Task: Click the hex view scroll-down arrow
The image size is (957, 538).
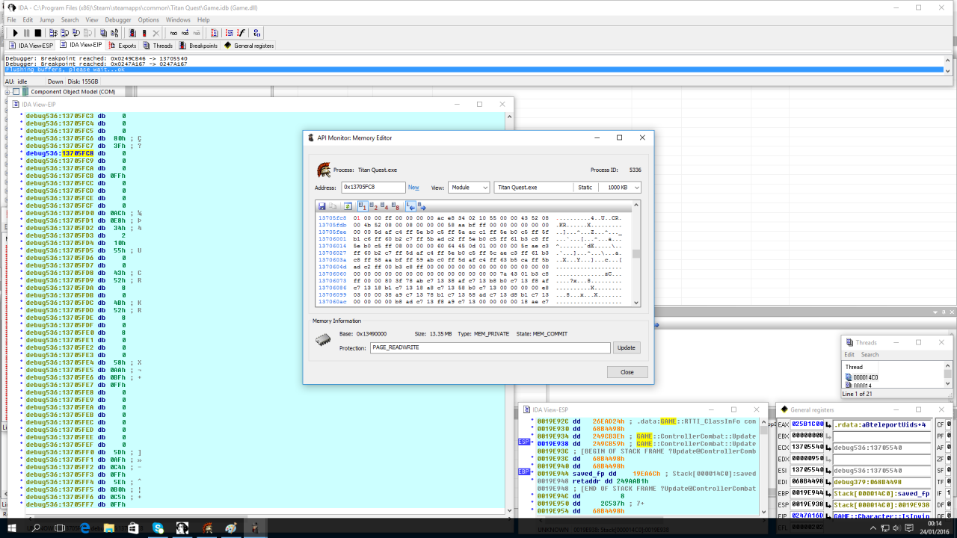Action: point(636,303)
